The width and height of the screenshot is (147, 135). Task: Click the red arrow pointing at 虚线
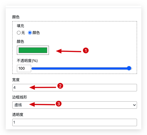(42, 104)
